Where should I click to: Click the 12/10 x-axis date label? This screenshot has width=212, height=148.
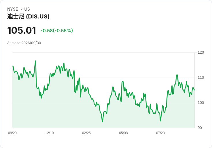click(49, 133)
